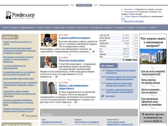The image size is (168, 126).
Task: Open ВАЛЮТА section
Action: (x=71, y=28)
